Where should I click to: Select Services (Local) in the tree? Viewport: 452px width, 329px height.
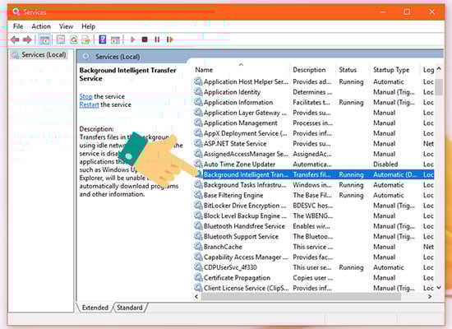[x=39, y=55]
